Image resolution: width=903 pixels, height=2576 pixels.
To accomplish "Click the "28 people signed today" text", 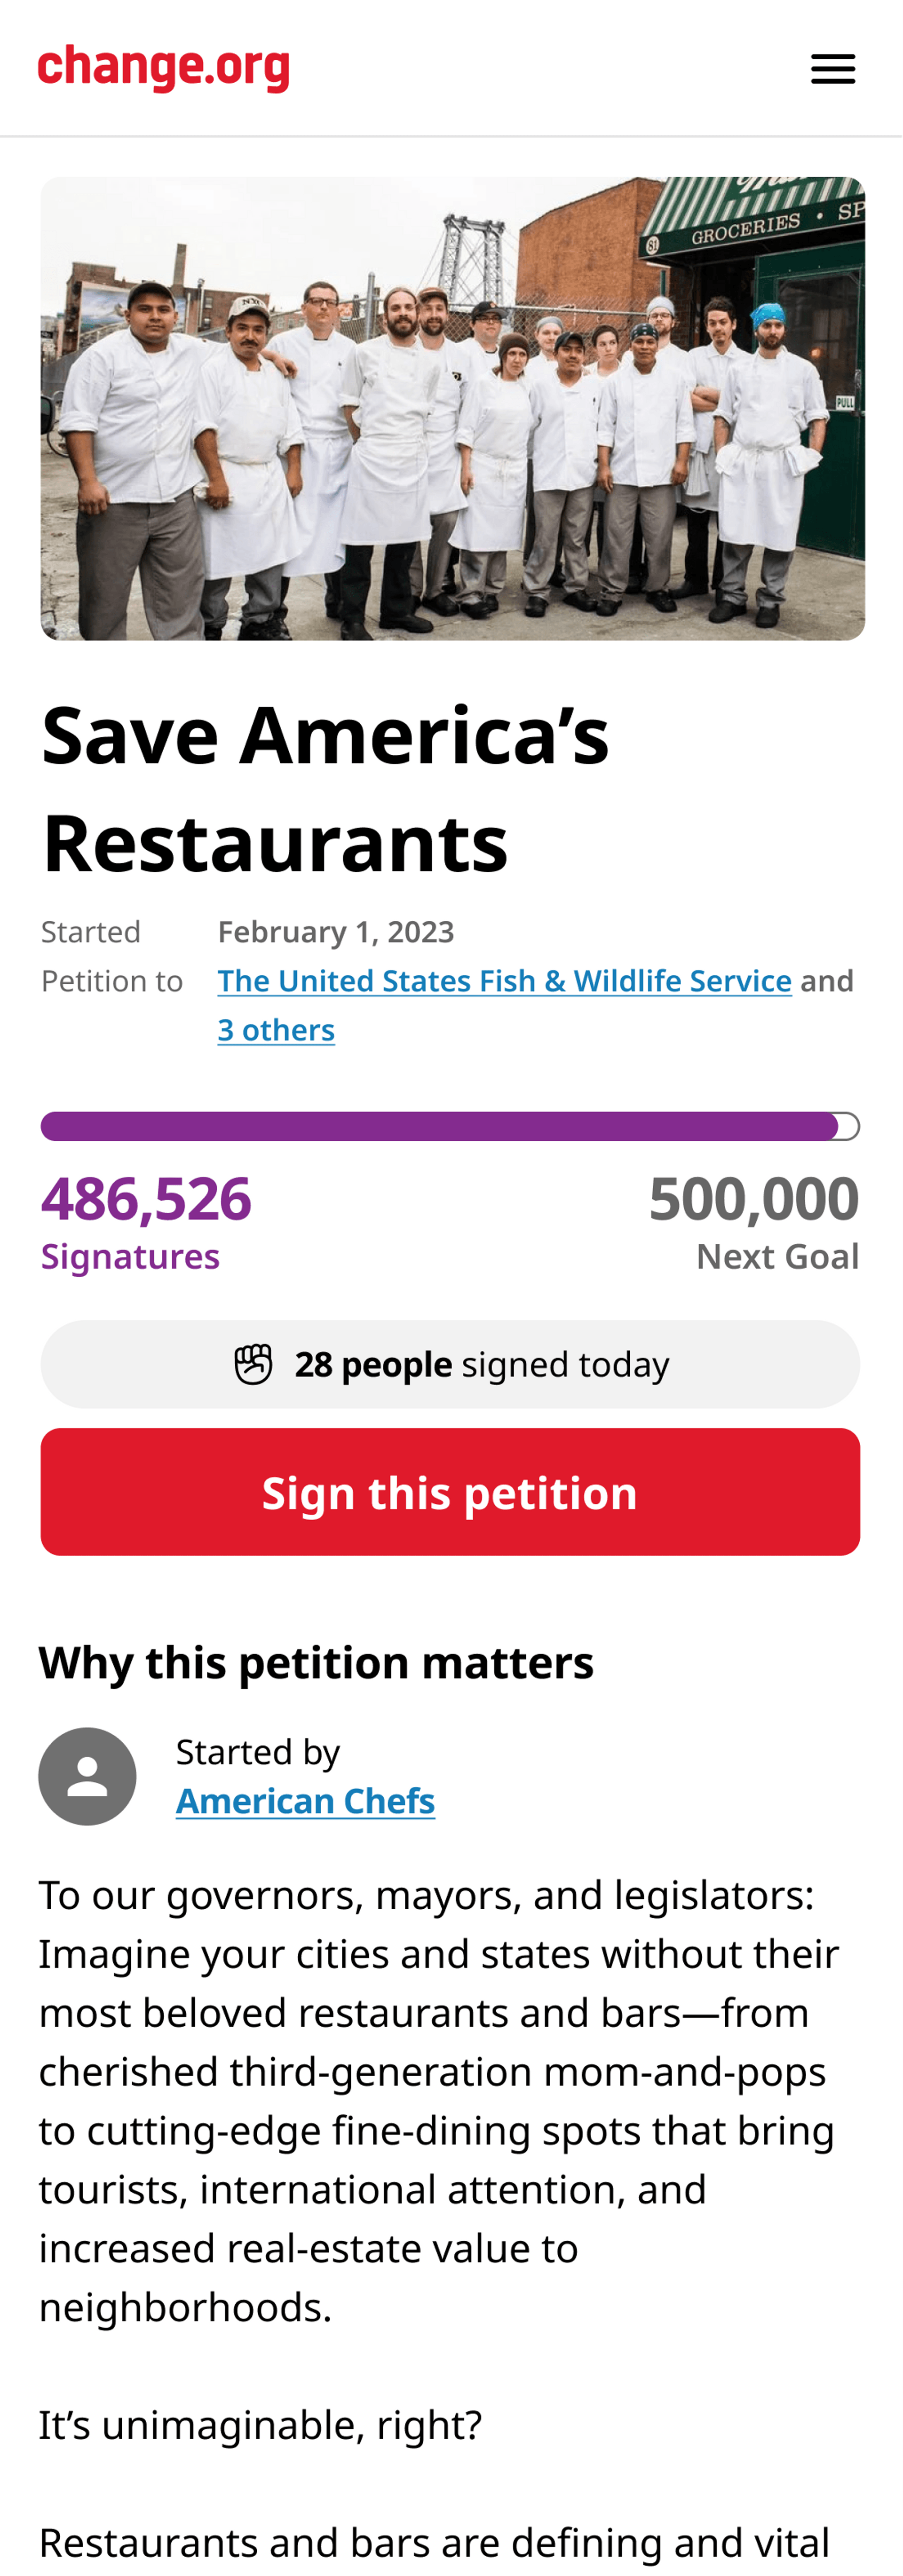I will 481,1364.
